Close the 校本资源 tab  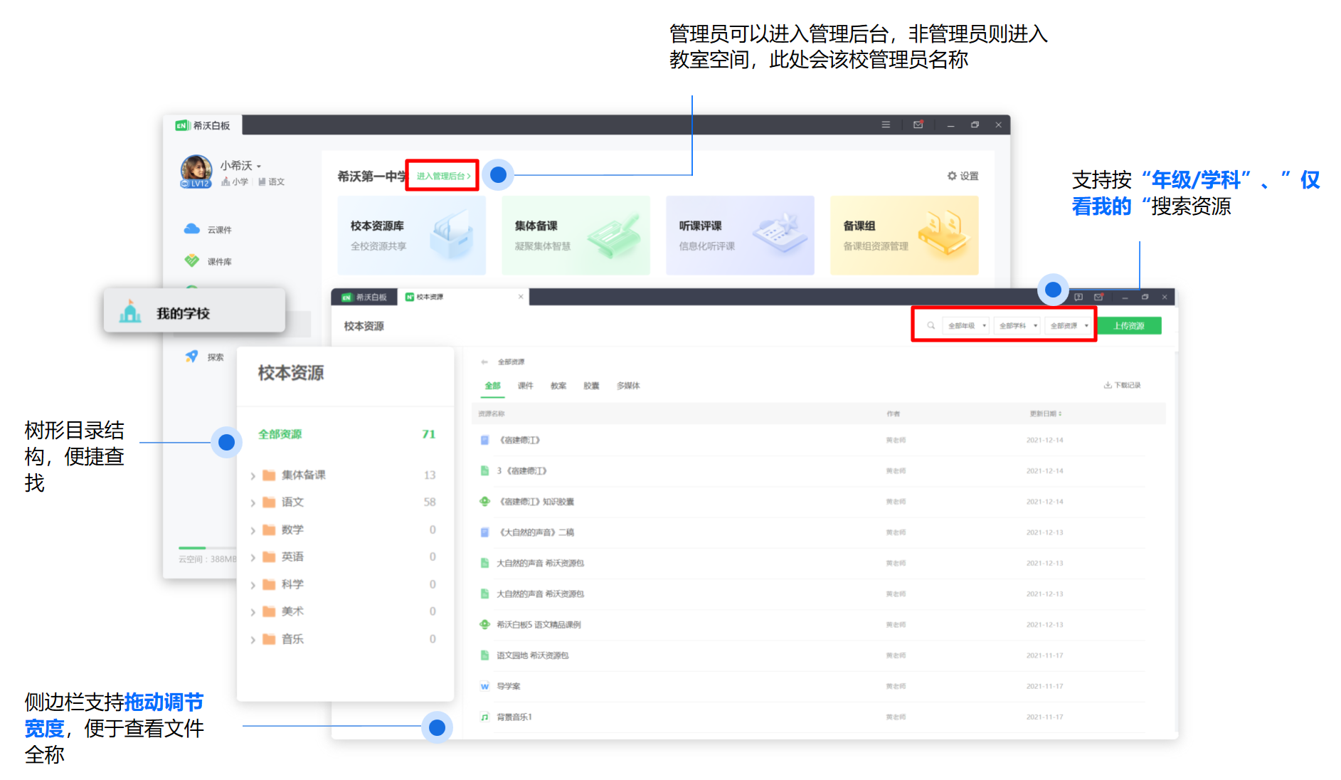(521, 297)
